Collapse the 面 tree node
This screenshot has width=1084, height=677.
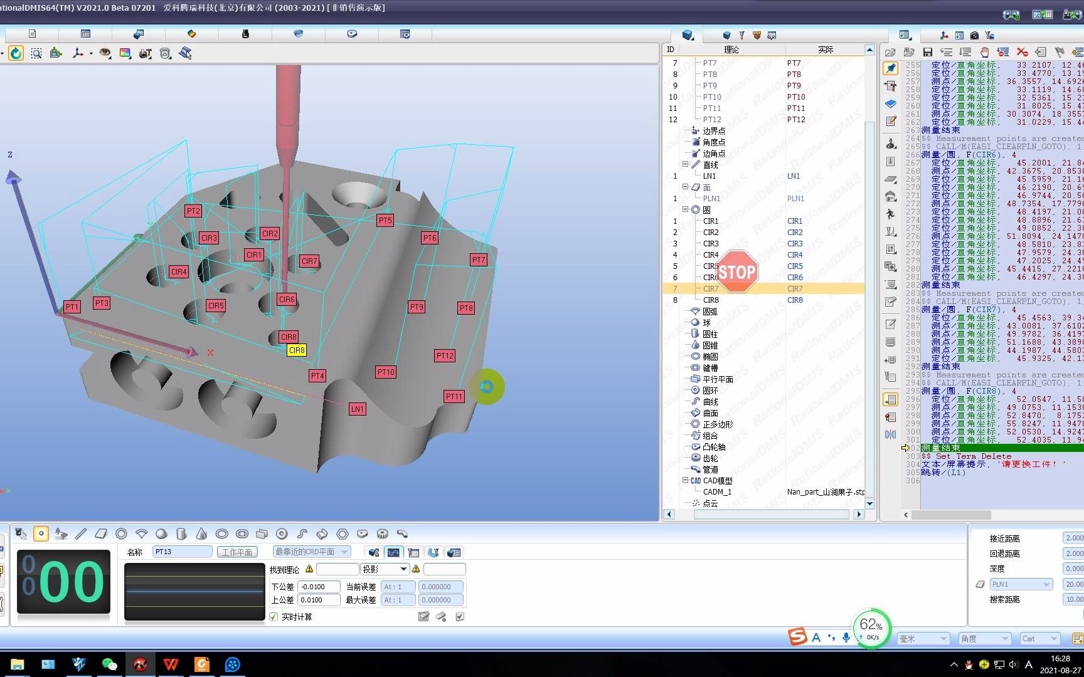click(686, 187)
